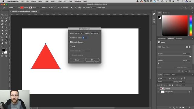This screenshot has width=194, height=109.
Task: Select the Brush tool
Action: [x=6, y=24]
